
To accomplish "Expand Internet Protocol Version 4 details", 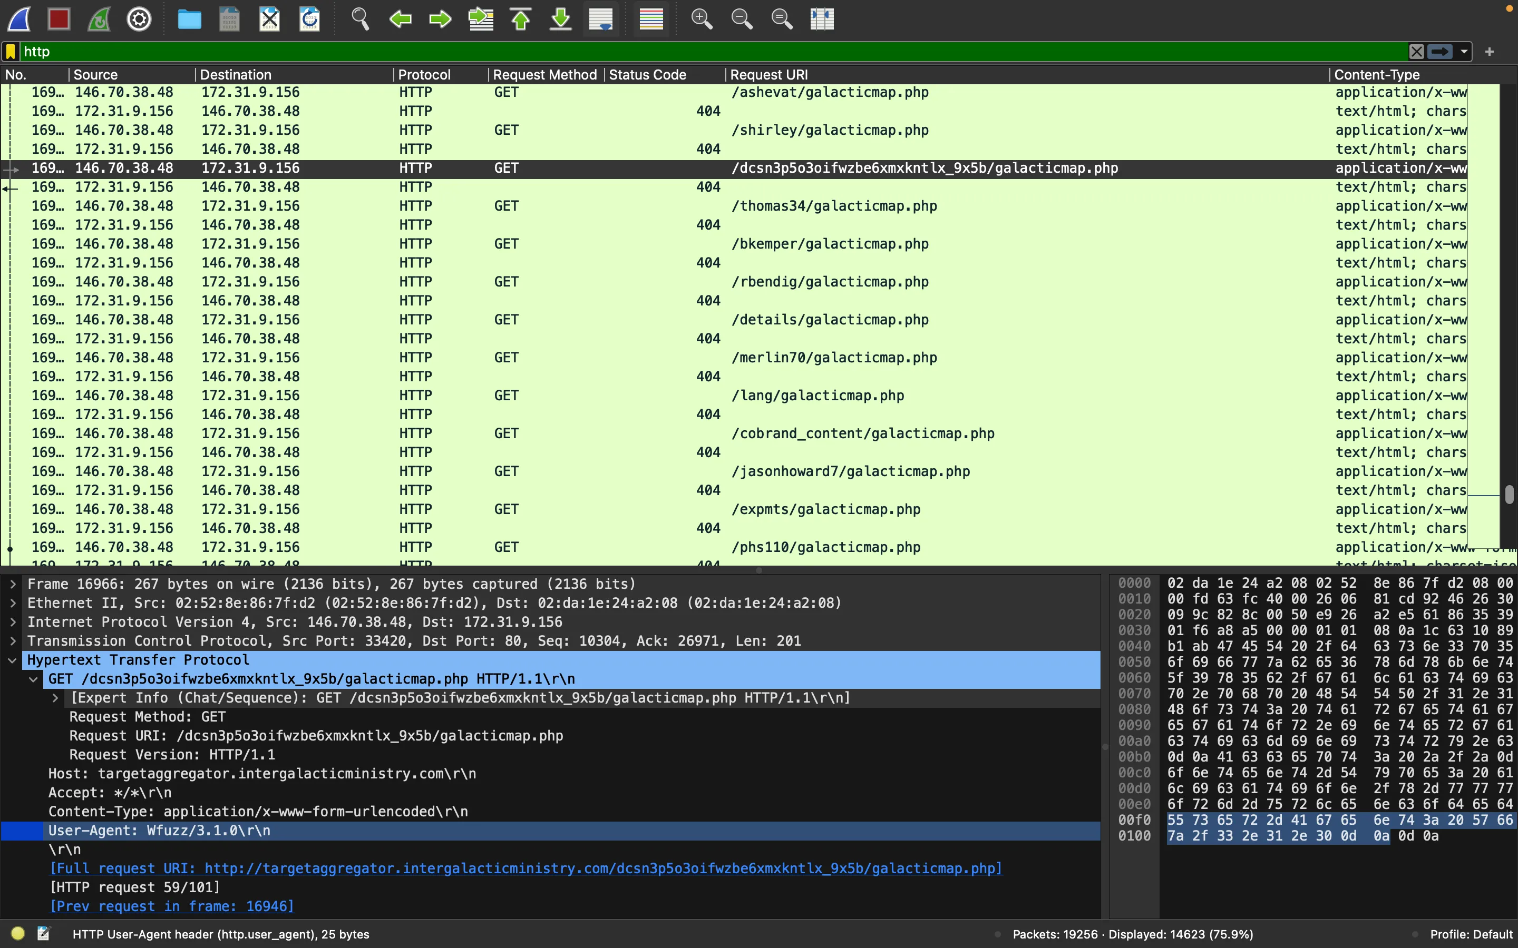I will click(13, 622).
